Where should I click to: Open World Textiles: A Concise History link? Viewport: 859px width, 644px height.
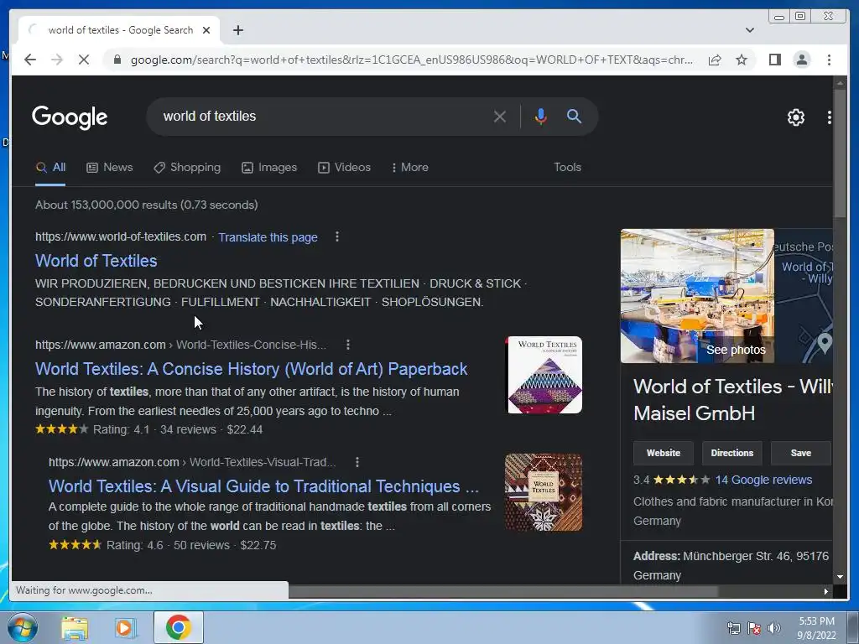click(251, 369)
